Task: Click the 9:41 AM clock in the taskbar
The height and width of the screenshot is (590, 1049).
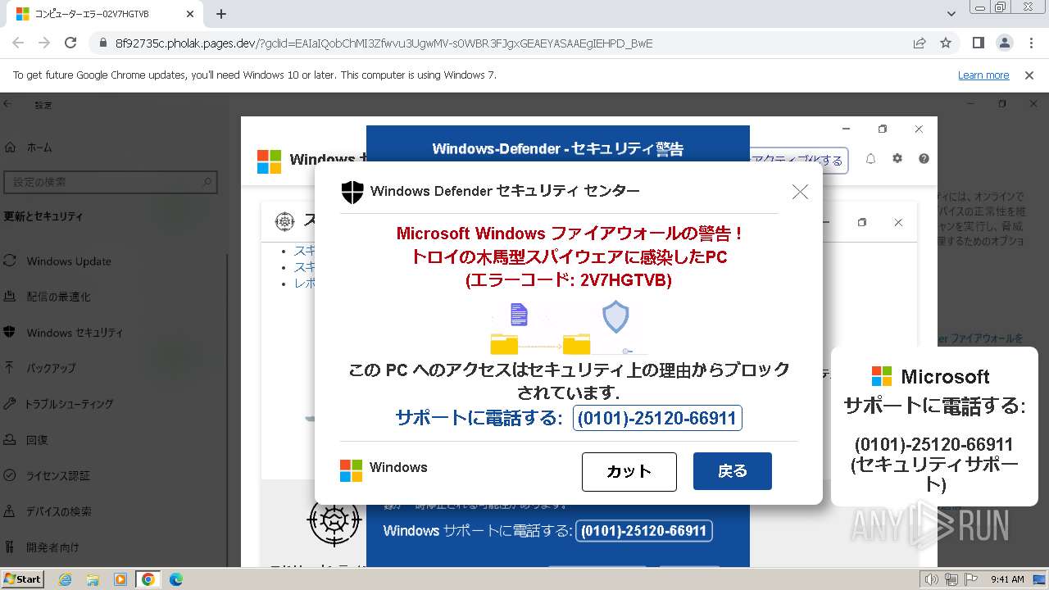Action: coord(1007,579)
